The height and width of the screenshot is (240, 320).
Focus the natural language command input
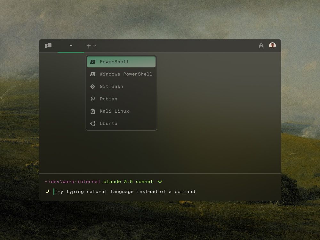pyautogui.click(x=124, y=191)
